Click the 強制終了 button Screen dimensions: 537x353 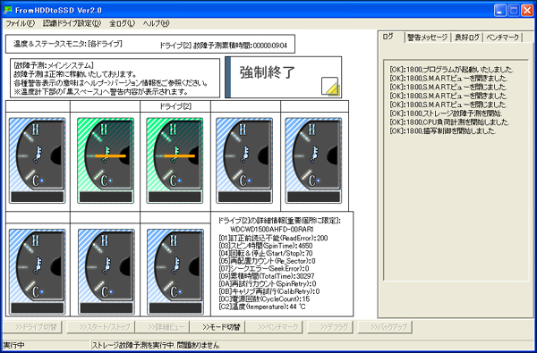pyautogui.click(x=283, y=77)
